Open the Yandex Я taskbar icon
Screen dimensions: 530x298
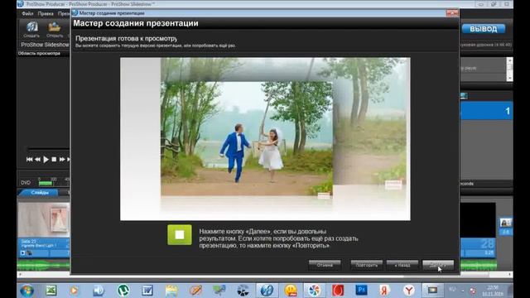[384, 291]
